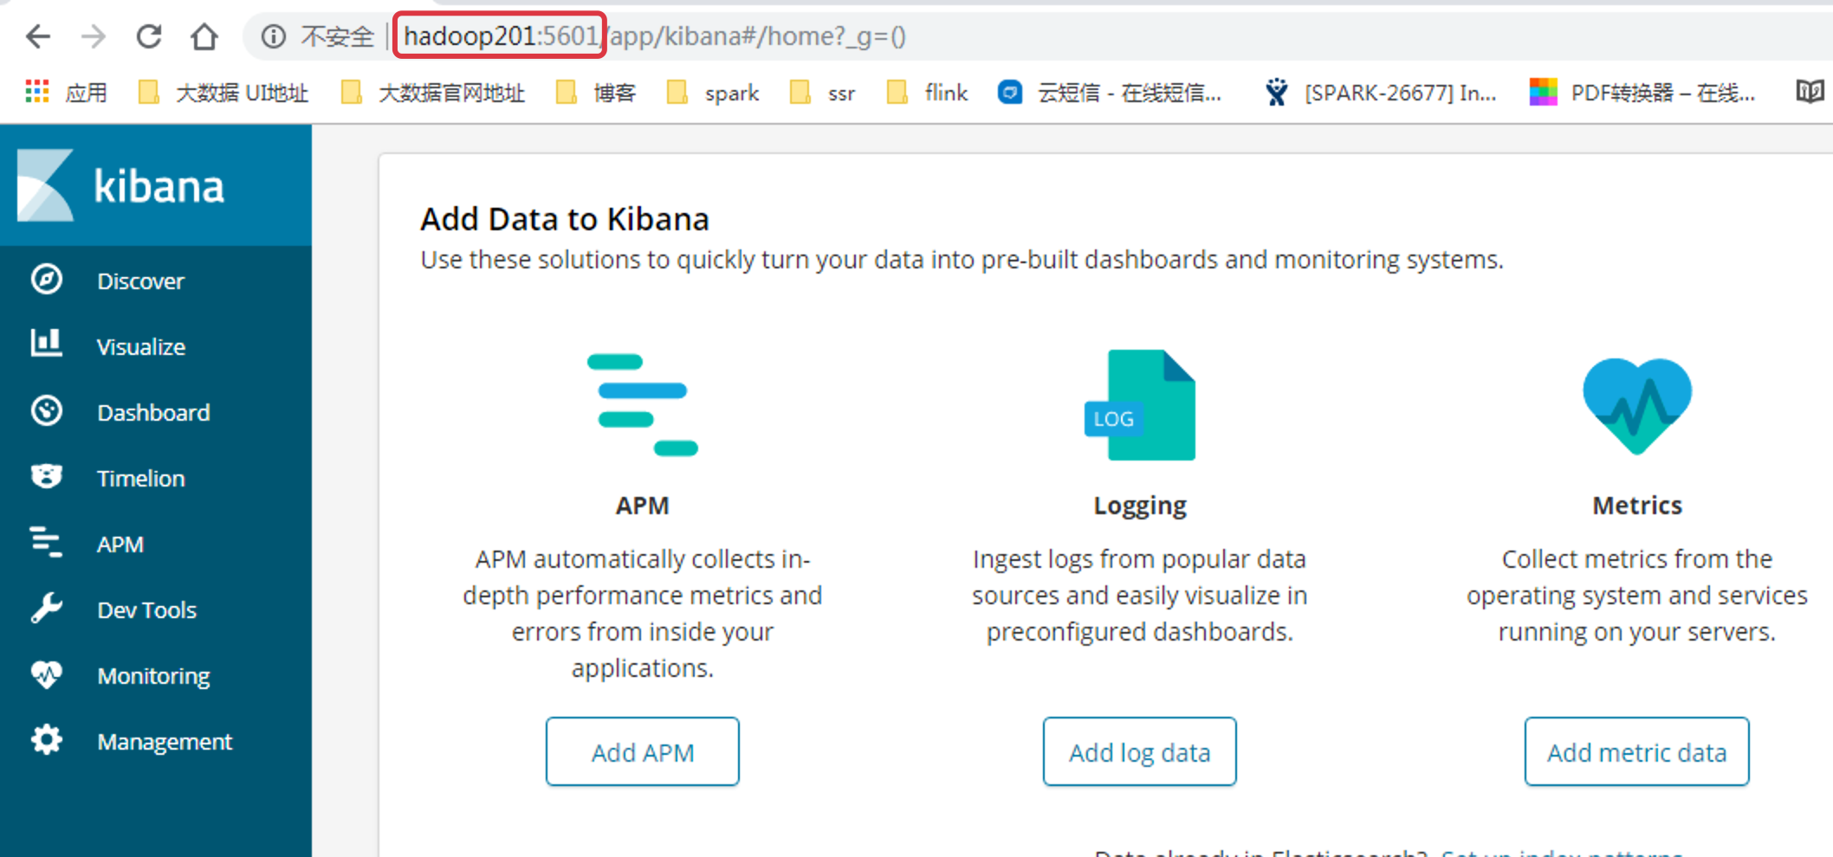1833x857 pixels.
Task: Click the browser forward arrow
Action: (94, 36)
